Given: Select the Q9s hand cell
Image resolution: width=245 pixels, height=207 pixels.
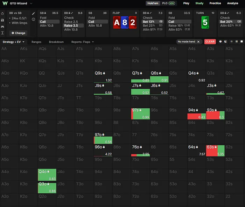Looking at the screenshot, I should [x=103, y=76].
